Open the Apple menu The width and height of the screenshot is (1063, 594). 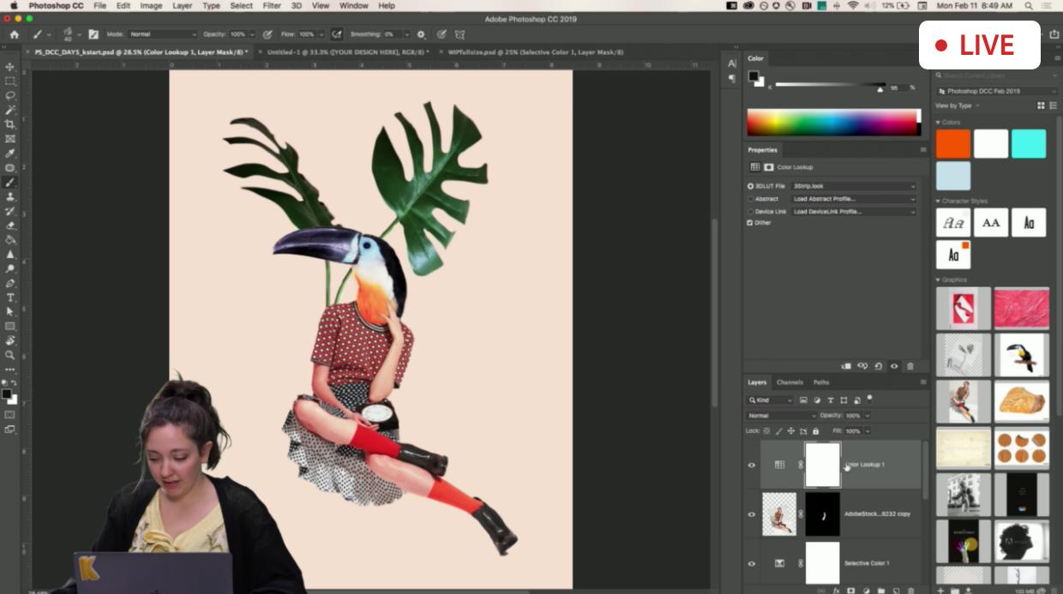[14, 5]
